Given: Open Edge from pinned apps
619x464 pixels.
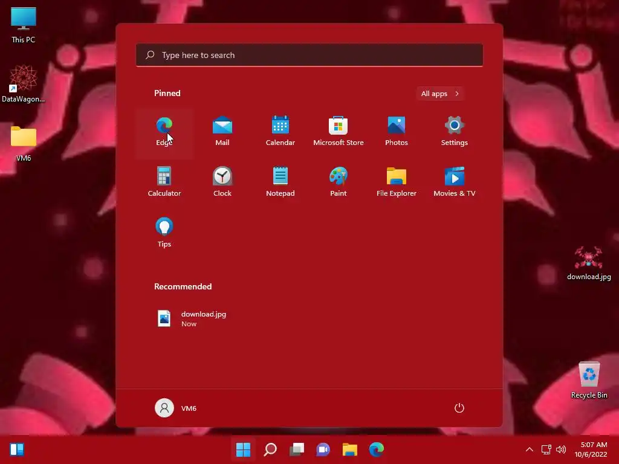Looking at the screenshot, I should pyautogui.click(x=164, y=132).
